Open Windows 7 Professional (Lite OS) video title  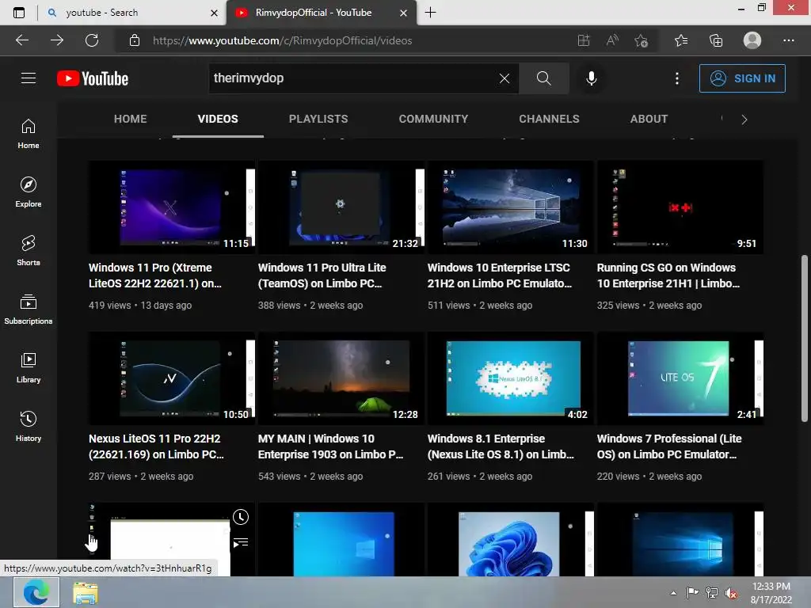click(x=669, y=446)
